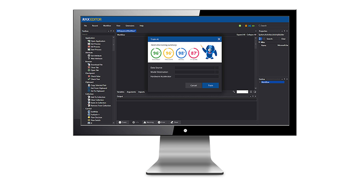The width and height of the screenshot is (362, 181).
Task: Switch to the Arguments tab
Action: click(x=131, y=92)
